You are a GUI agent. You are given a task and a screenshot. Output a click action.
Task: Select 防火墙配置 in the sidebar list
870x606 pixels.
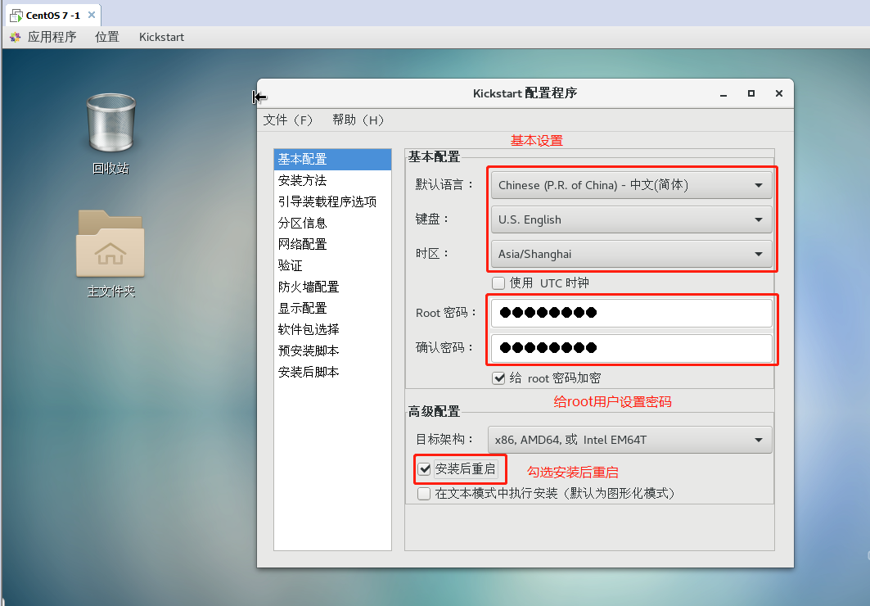click(332, 287)
